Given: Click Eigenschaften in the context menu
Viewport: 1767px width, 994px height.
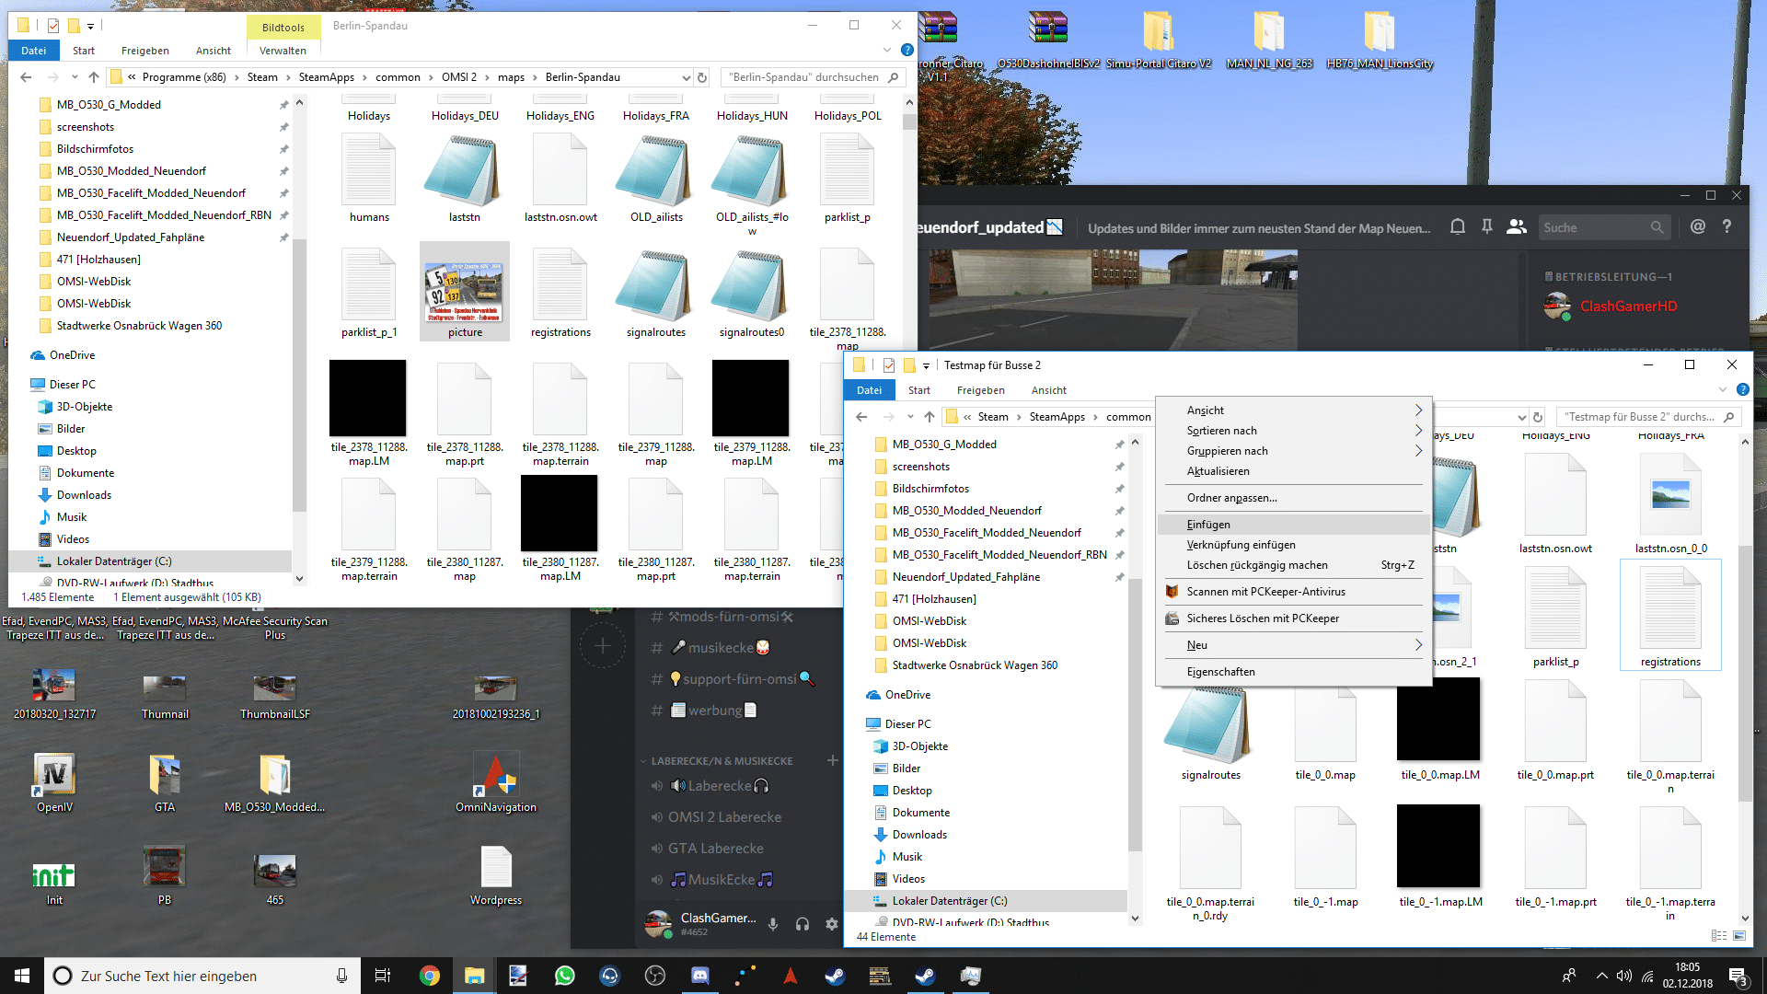Looking at the screenshot, I should click(1220, 672).
